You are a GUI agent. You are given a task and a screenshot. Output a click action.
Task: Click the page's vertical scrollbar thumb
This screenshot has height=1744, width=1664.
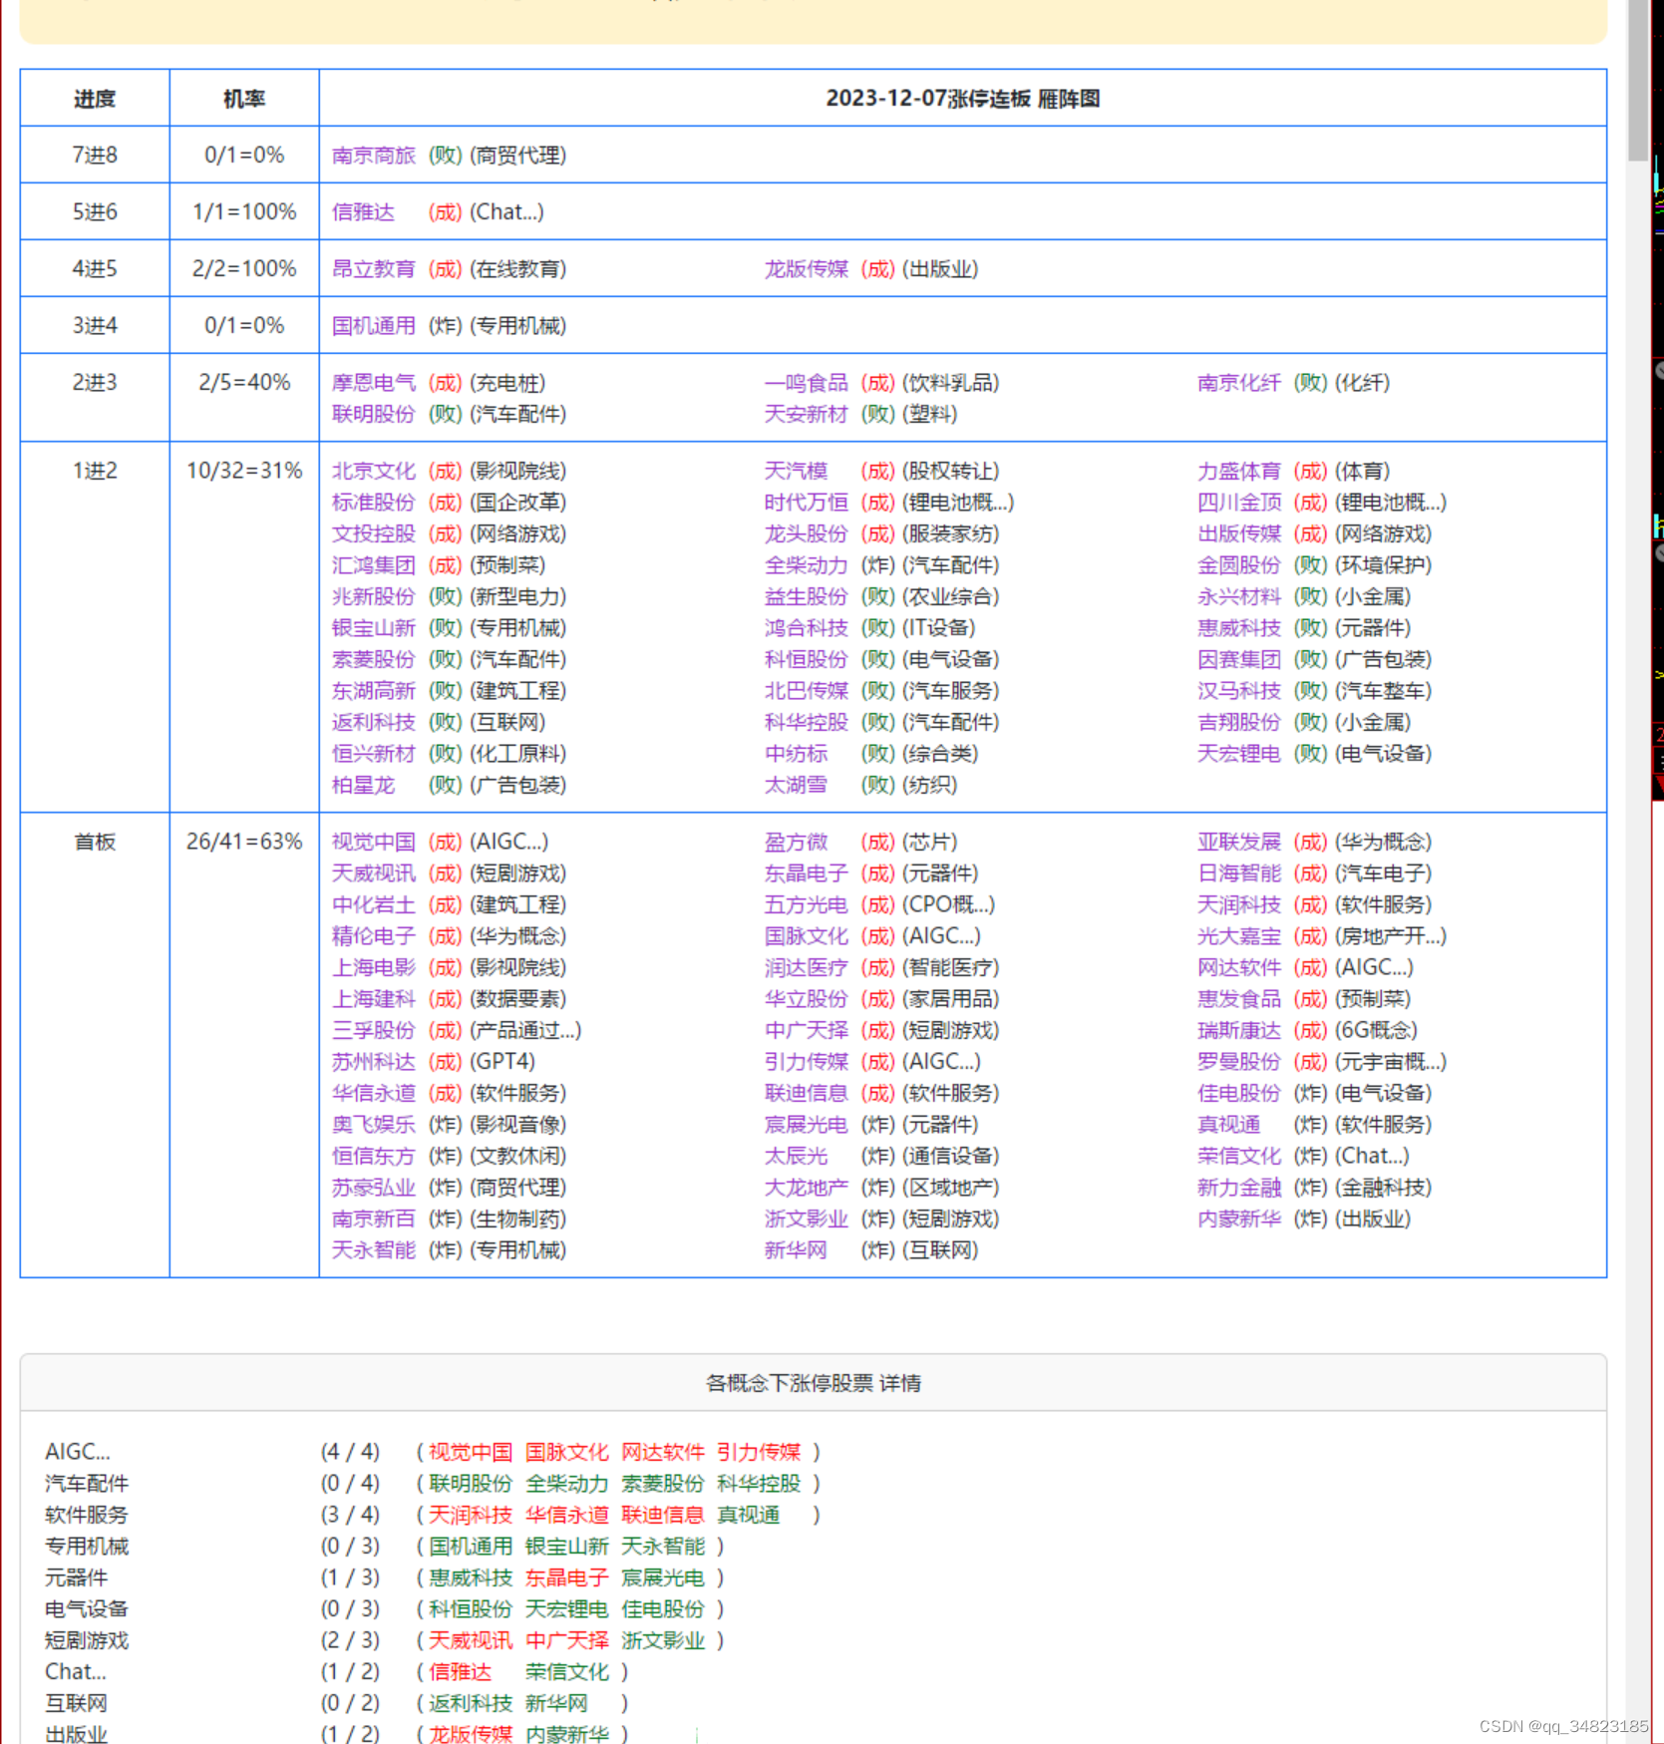(x=1638, y=80)
